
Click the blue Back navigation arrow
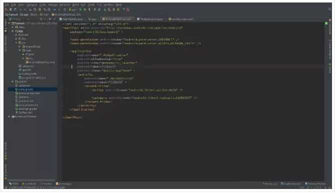pos(55,9)
